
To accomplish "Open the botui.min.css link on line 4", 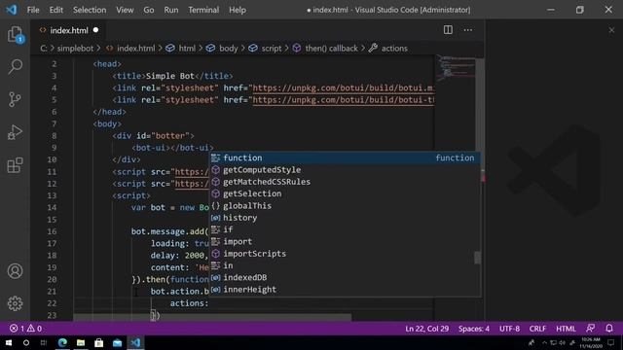I will tap(343, 88).
